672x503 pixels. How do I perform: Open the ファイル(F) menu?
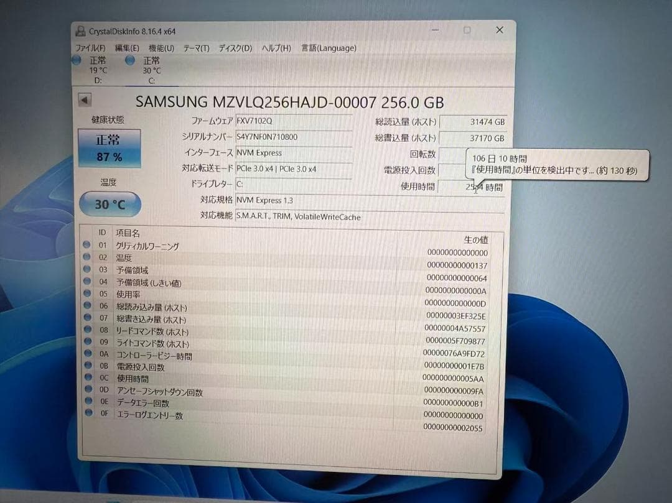(x=89, y=48)
